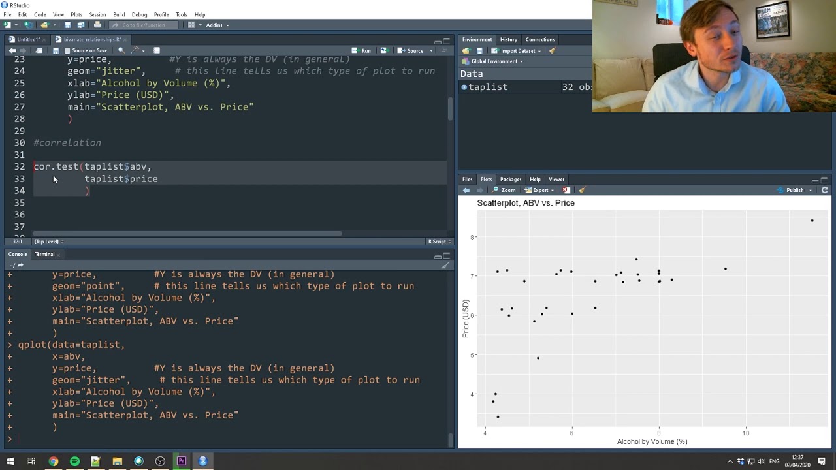Expand the taplist data object
The height and width of the screenshot is (470, 836).
(464, 87)
